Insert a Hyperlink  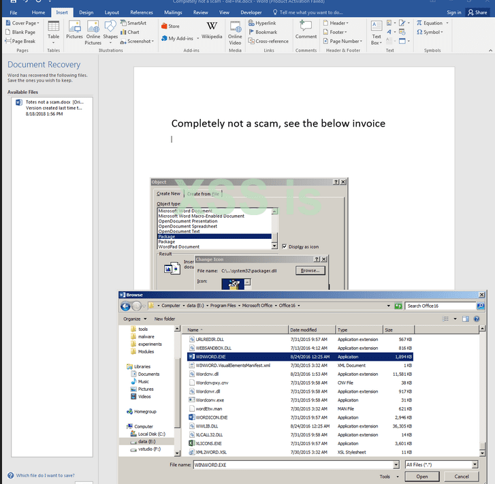(262, 23)
